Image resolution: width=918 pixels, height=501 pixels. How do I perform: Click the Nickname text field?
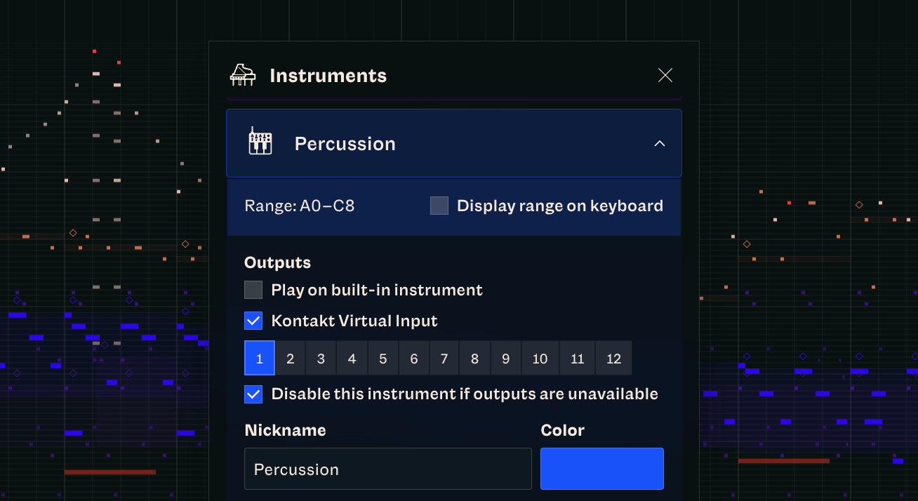point(387,469)
